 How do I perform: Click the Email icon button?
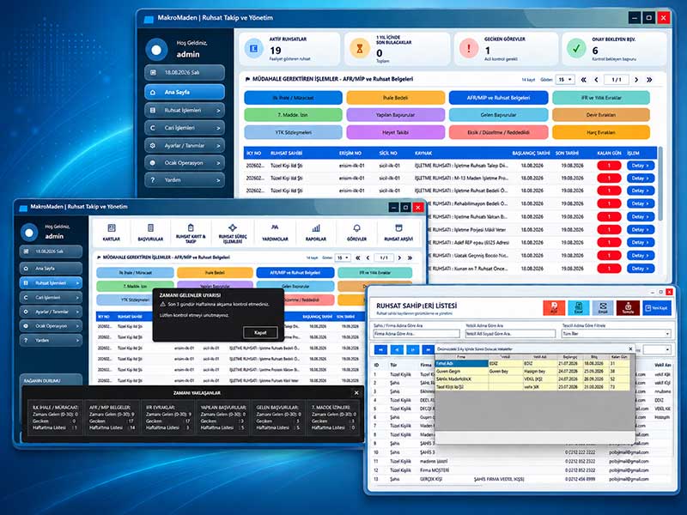point(603,308)
